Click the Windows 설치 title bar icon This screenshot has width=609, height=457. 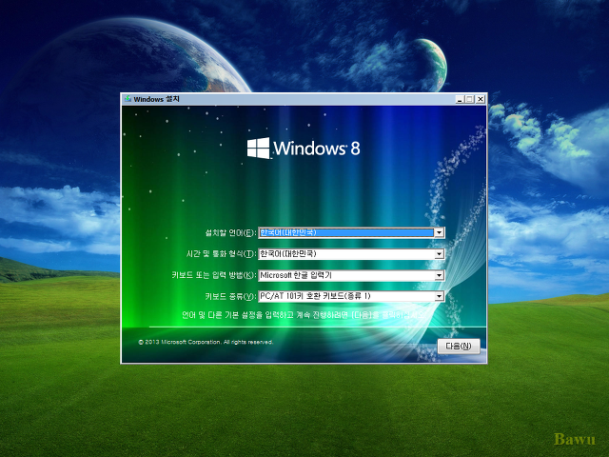click(128, 99)
